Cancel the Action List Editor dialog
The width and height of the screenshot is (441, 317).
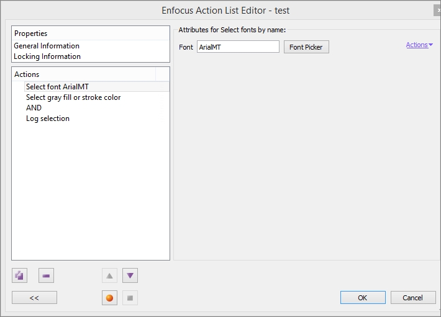(412, 298)
